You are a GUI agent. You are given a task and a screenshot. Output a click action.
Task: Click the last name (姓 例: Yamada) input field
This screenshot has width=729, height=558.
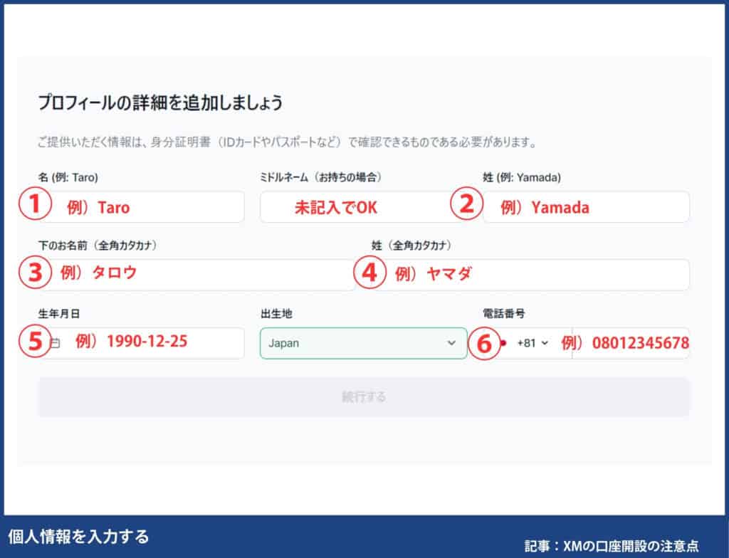click(586, 207)
